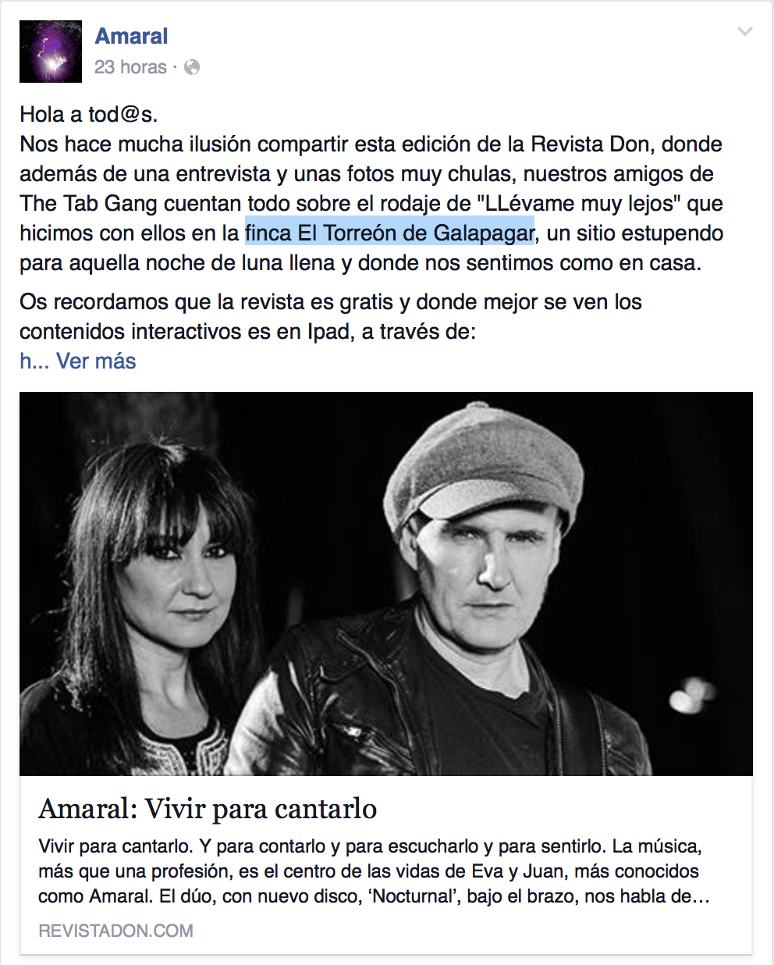Click the Amaral page name
Screen dimensions: 774x965
[x=131, y=36]
